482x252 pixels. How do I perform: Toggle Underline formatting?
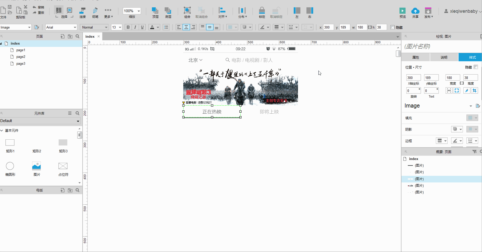(142, 27)
